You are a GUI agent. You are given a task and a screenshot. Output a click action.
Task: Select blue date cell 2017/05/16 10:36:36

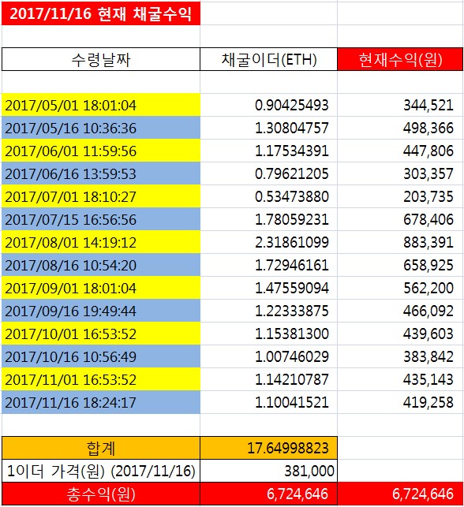click(101, 128)
